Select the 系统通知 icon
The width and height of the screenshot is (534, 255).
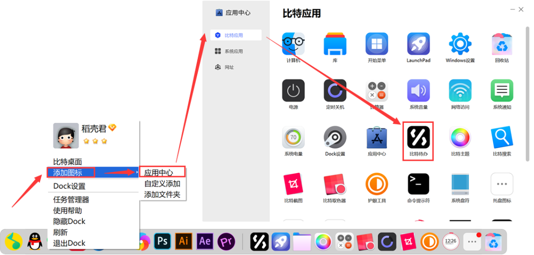pyautogui.click(x=502, y=91)
